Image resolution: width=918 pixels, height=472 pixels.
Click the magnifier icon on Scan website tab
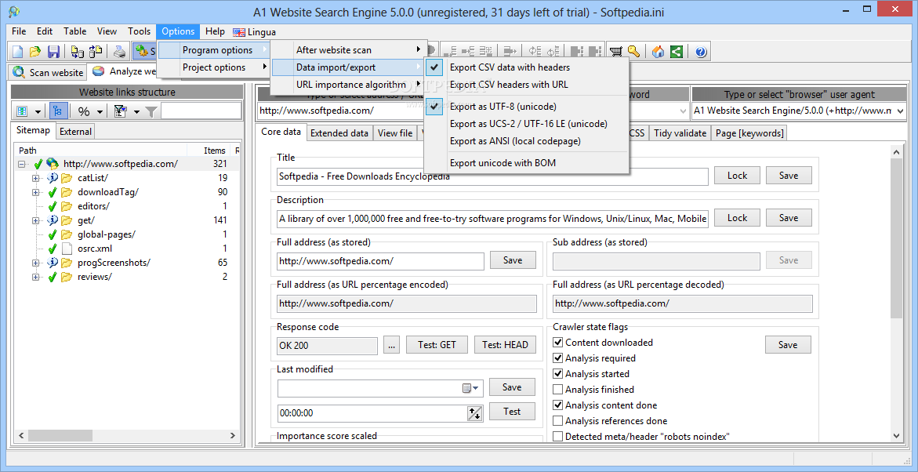coord(20,72)
